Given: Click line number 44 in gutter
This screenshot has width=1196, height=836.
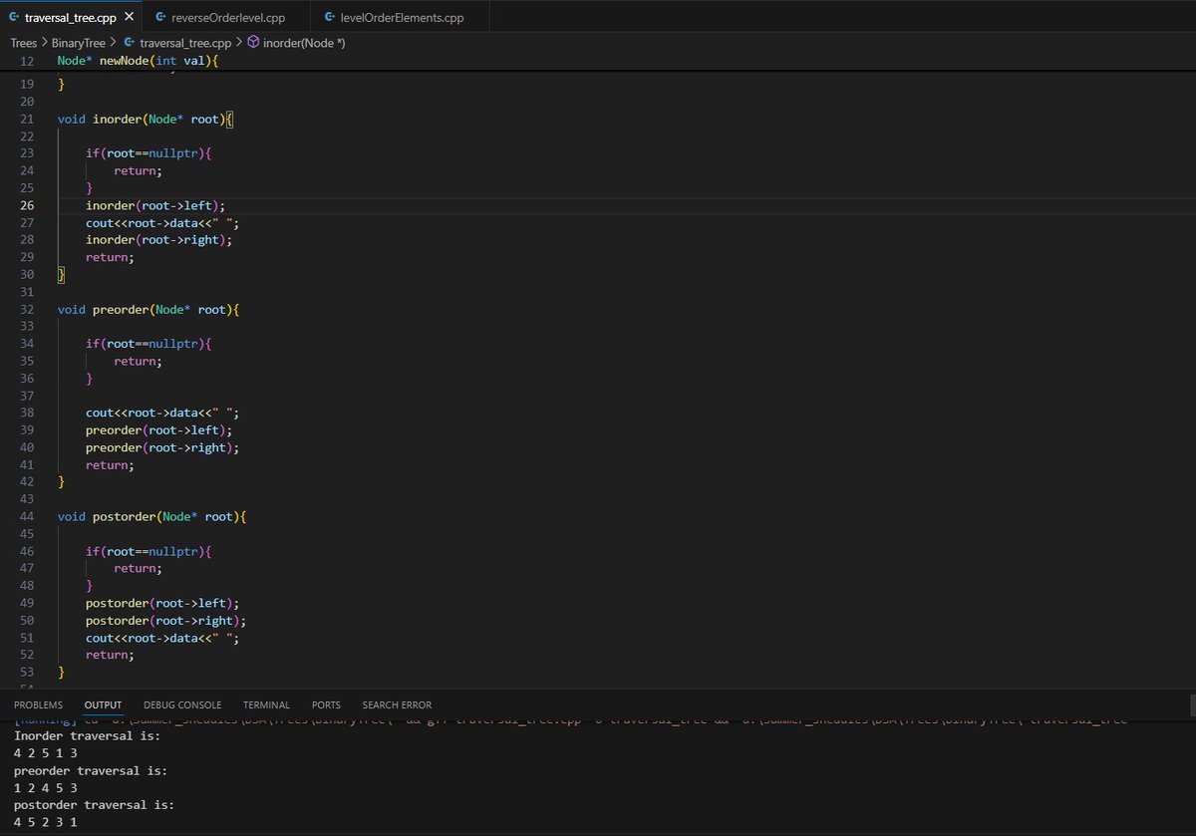Looking at the screenshot, I should click(x=27, y=516).
